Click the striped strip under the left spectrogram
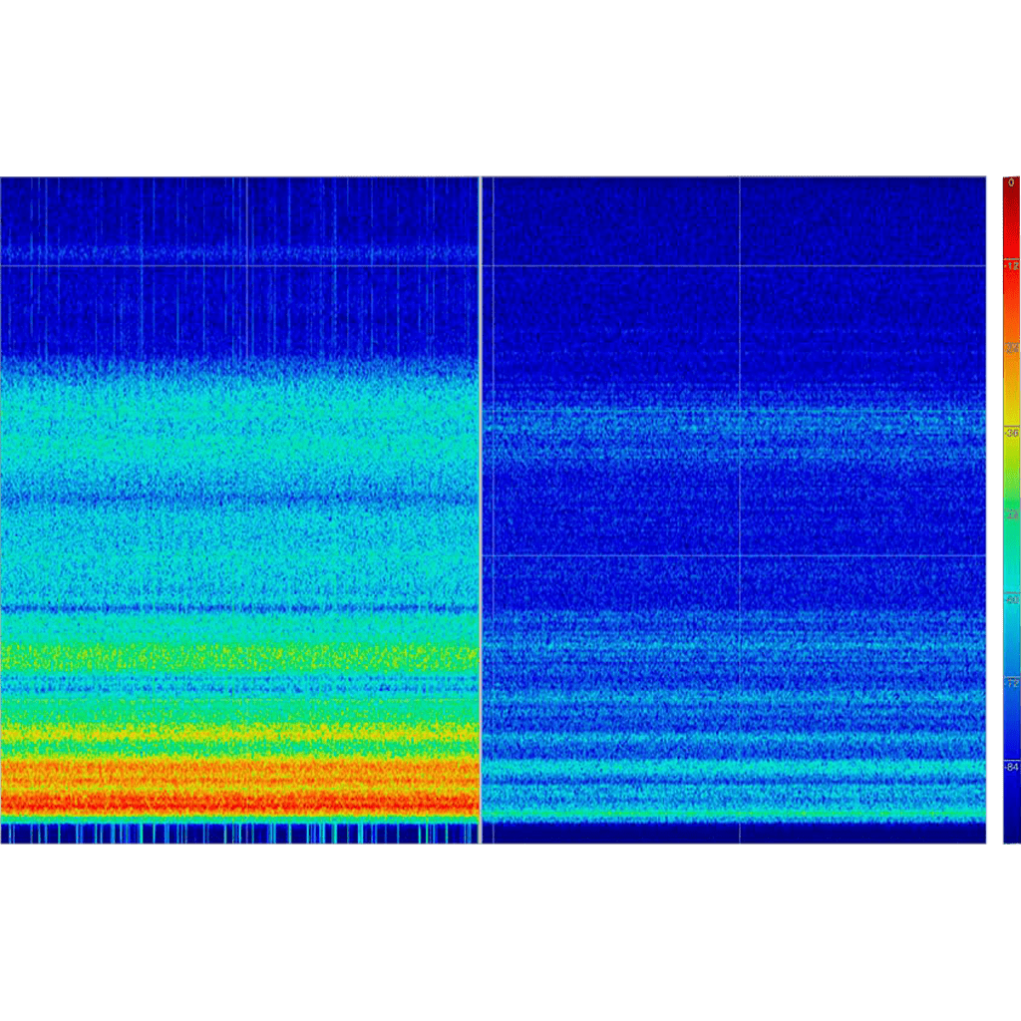 coord(239,834)
